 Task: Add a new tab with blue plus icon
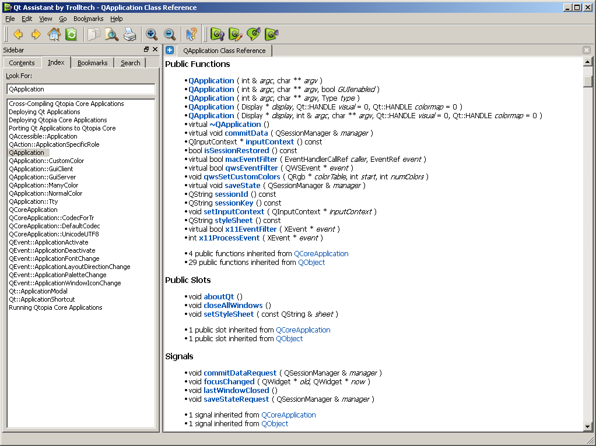coord(170,50)
